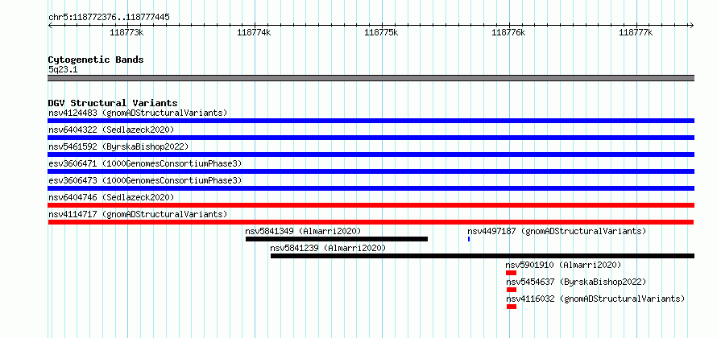Select the nsv6404322 blue variant bar
The image size is (717, 338).
371,138
